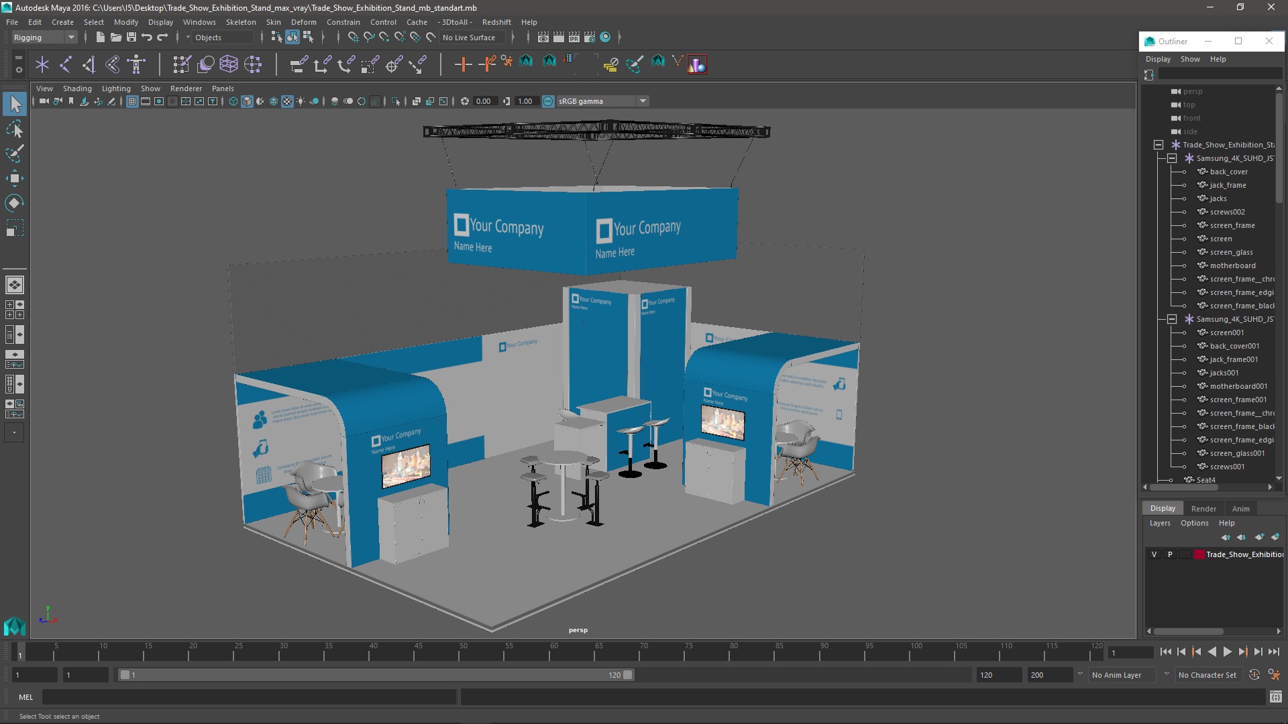This screenshot has height=724, width=1288.
Task: Select the Move tool in toolbox
Action: coord(14,178)
